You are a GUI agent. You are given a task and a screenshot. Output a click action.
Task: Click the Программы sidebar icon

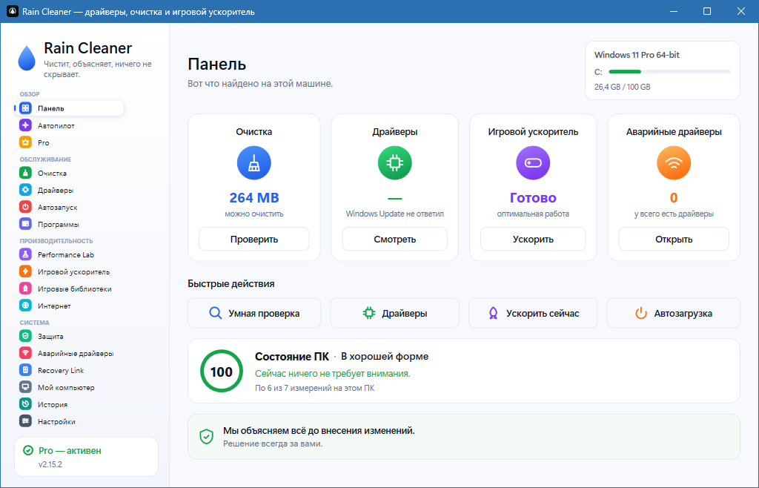click(x=26, y=224)
